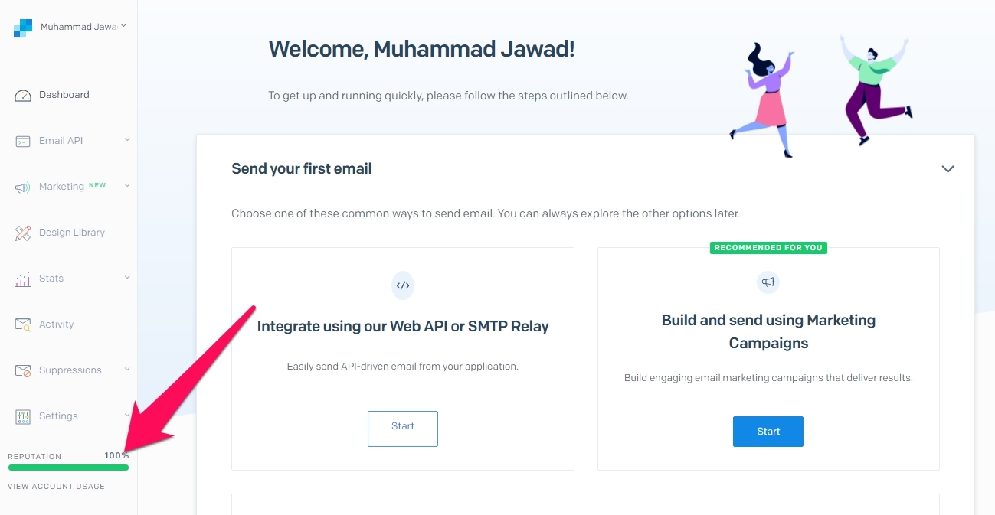Image resolution: width=995 pixels, height=515 pixels.
Task: Open the Activity envelope search icon
Action: [23, 324]
